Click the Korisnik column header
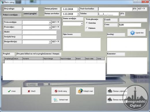The image size is (150, 112). (33, 59)
